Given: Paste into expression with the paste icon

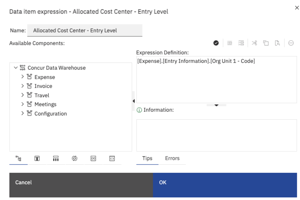Looking at the screenshot, I should 277,43.
